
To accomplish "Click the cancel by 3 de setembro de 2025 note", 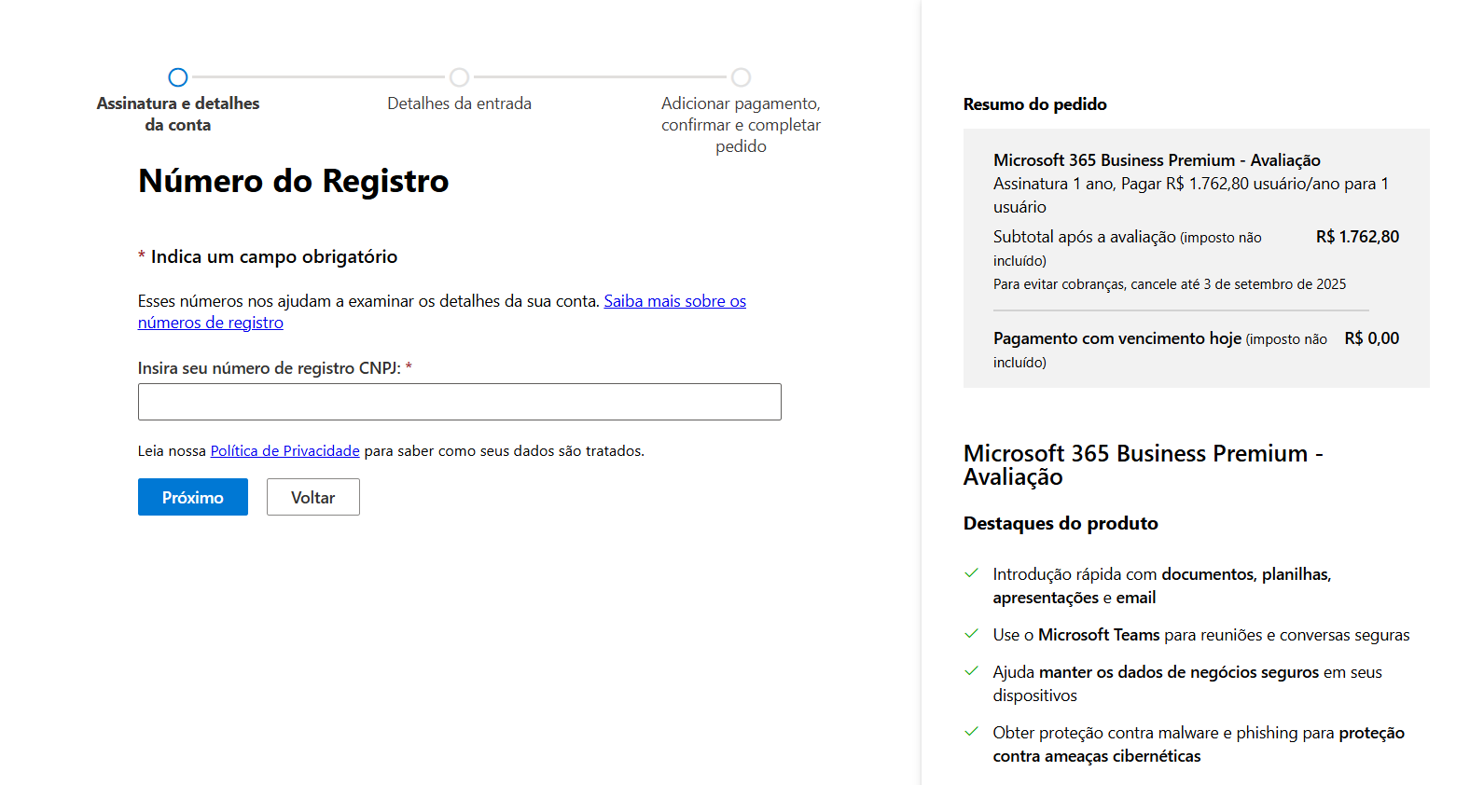I will coord(1170,284).
